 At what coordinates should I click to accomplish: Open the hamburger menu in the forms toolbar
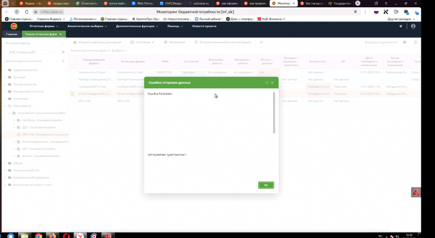(x=416, y=42)
